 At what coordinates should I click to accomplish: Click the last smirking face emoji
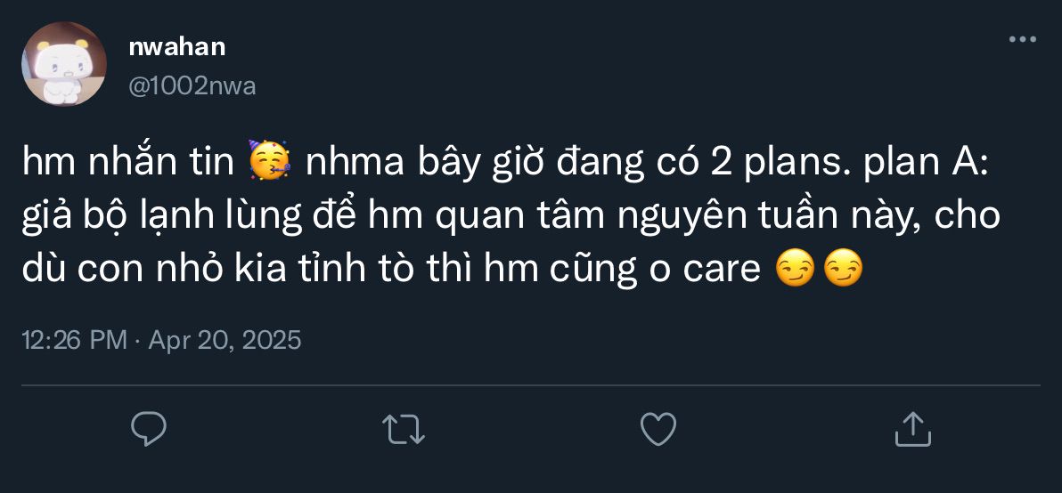(842, 269)
